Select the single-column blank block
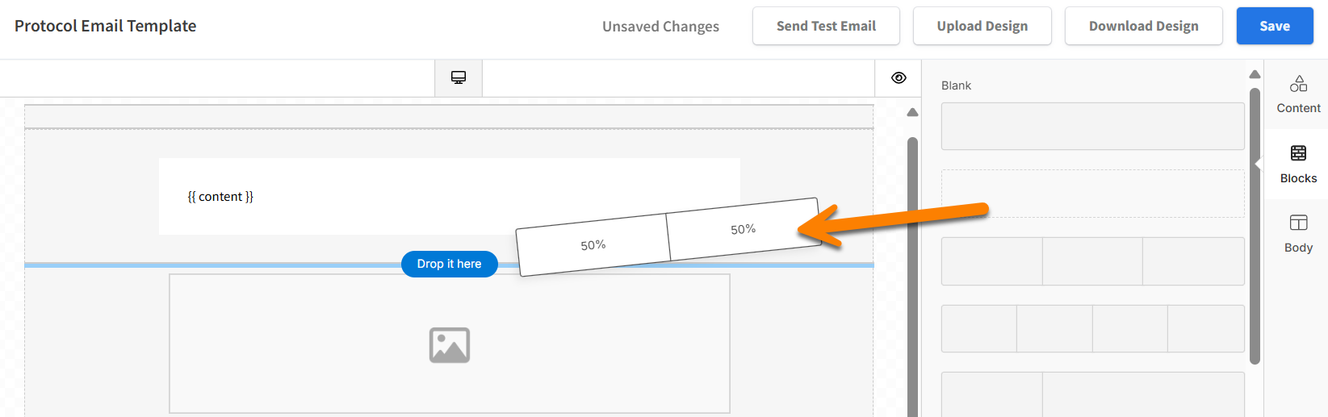The width and height of the screenshot is (1328, 417). (1092, 126)
